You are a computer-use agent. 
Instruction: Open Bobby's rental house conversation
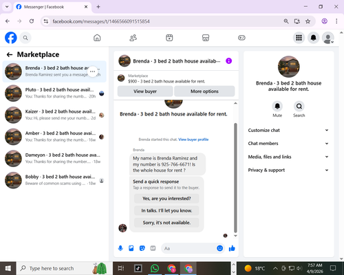tap(54, 180)
